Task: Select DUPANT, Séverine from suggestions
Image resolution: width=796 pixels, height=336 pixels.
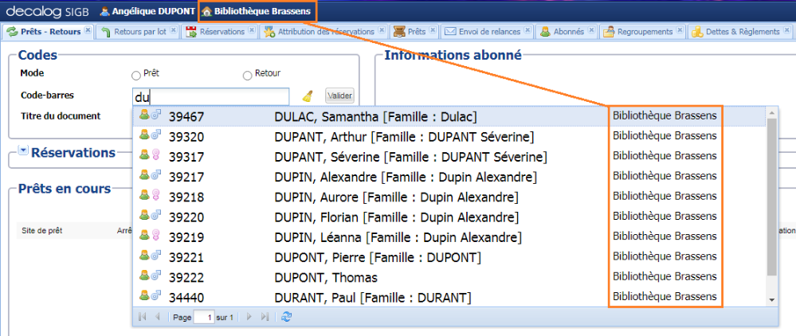Action: 449,157
